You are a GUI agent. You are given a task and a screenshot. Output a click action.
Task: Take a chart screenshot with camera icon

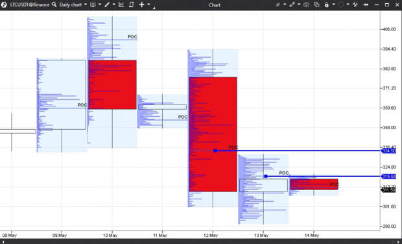click(306, 5)
